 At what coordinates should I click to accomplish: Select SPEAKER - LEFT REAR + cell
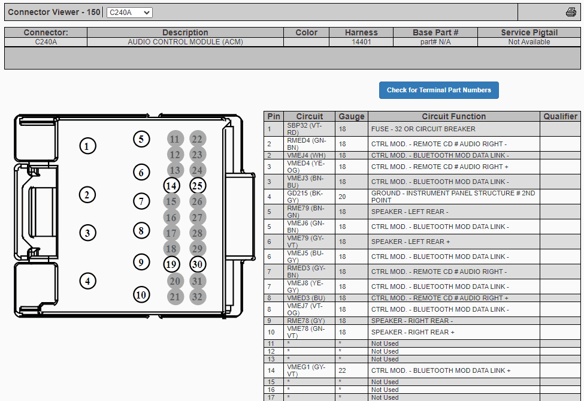[x=453, y=242]
